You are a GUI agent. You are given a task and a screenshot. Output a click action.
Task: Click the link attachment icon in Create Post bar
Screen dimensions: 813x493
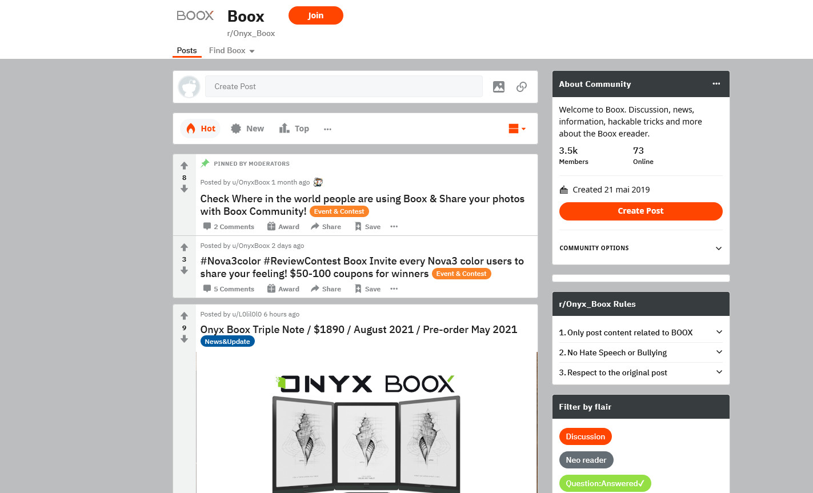[522, 87]
